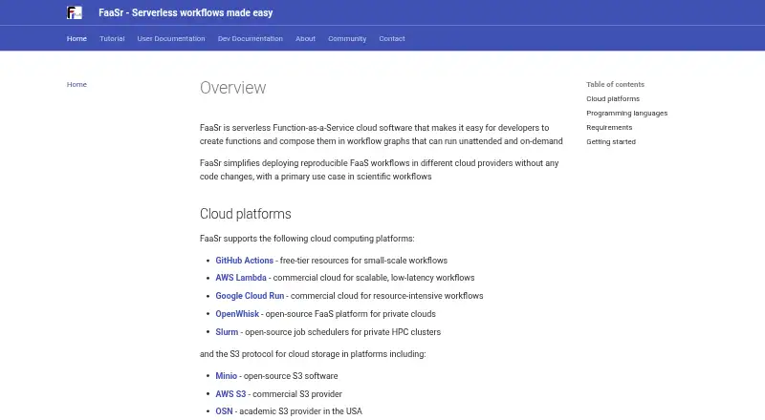Go to Dev Documentation tab

coord(251,38)
